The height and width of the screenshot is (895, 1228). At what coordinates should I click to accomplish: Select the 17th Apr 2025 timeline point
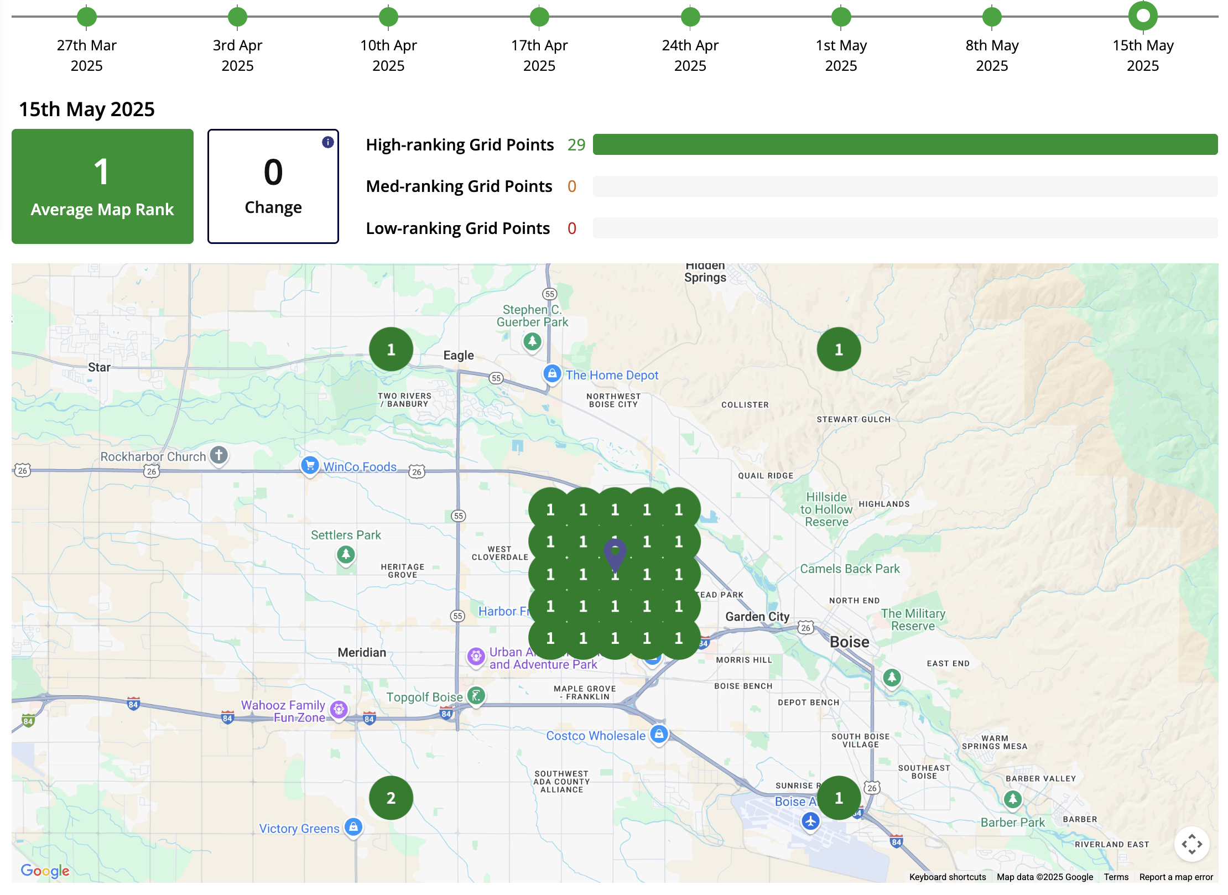click(x=539, y=17)
